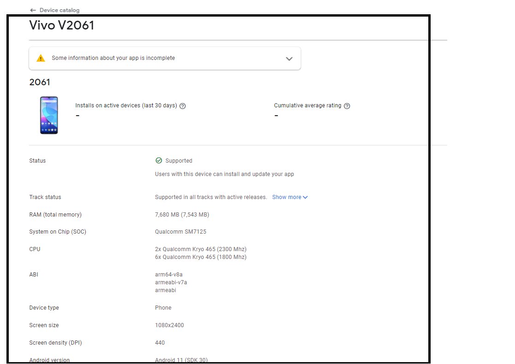This screenshot has height=364, width=515.
Task: Click the 'Supported' status value
Action: click(179, 161)
